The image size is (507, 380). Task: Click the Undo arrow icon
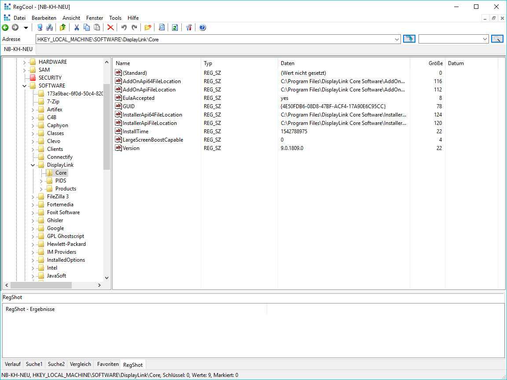[124, 27]
